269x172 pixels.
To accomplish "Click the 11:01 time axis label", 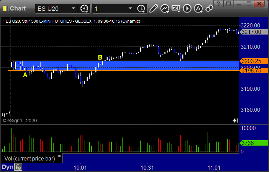I will [x=214, y=168].
